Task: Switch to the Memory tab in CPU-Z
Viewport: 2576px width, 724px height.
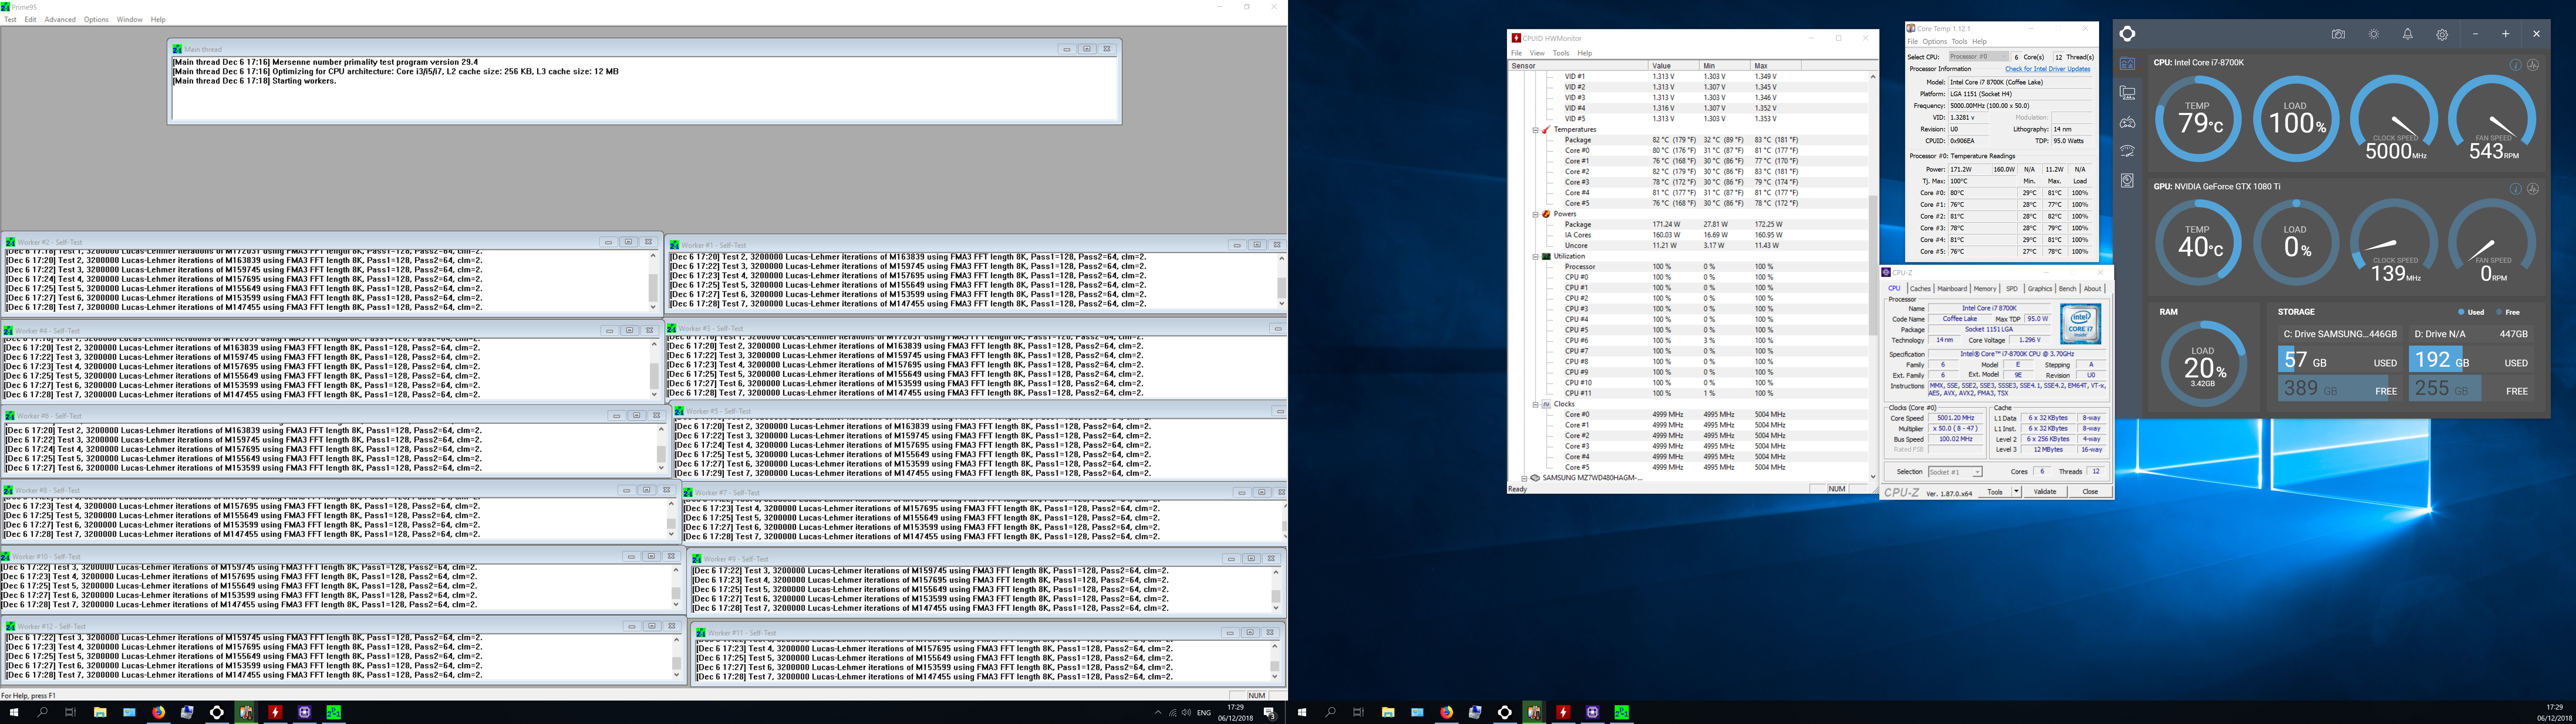Action: (x=1985, y=289)
